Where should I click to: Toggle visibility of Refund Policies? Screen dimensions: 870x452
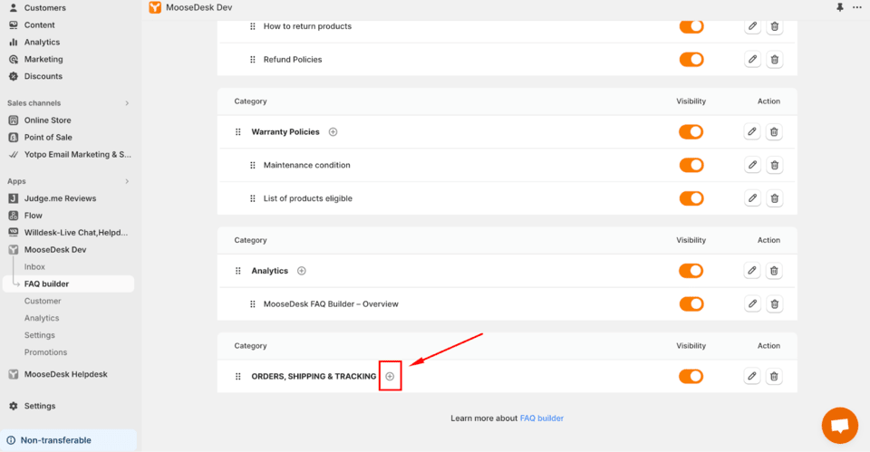(x=691, y=60)
